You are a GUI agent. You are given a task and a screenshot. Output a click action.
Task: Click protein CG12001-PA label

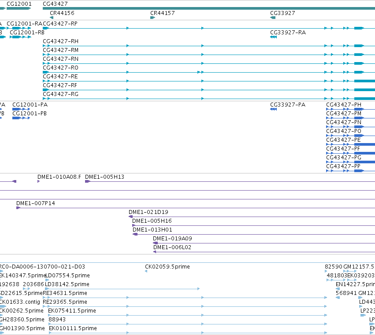pos(30,105)
